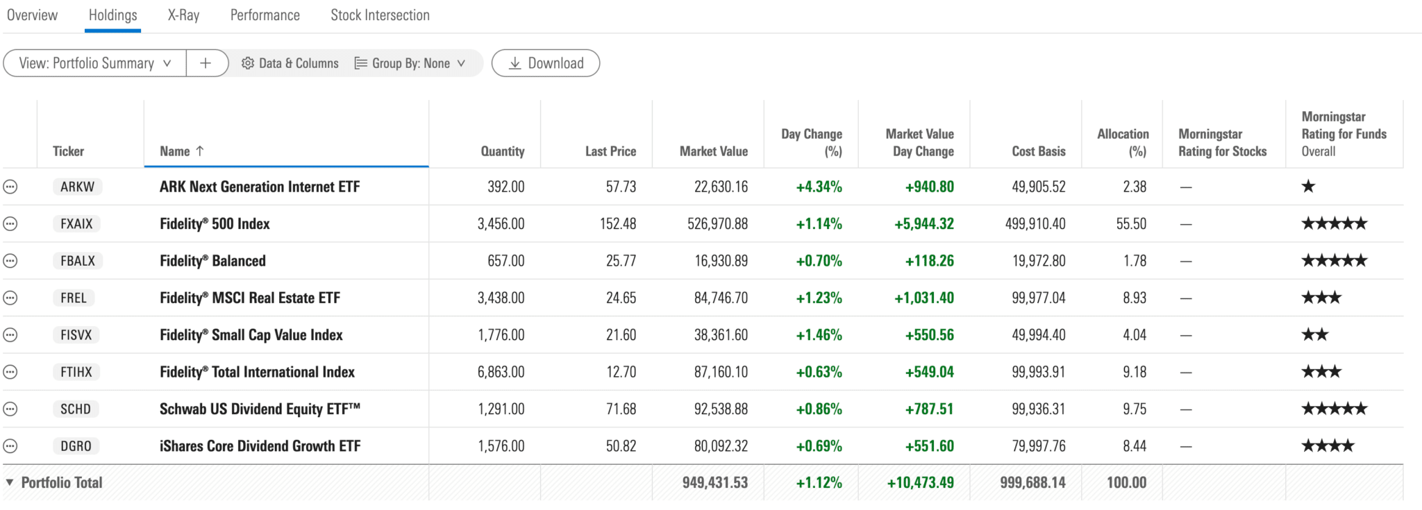Open row options menu for ARKW

point(10,187)
